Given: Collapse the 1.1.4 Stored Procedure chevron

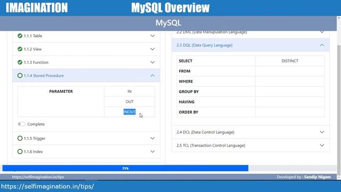Looking at the screenshot, I should click(x=152, y=76).
